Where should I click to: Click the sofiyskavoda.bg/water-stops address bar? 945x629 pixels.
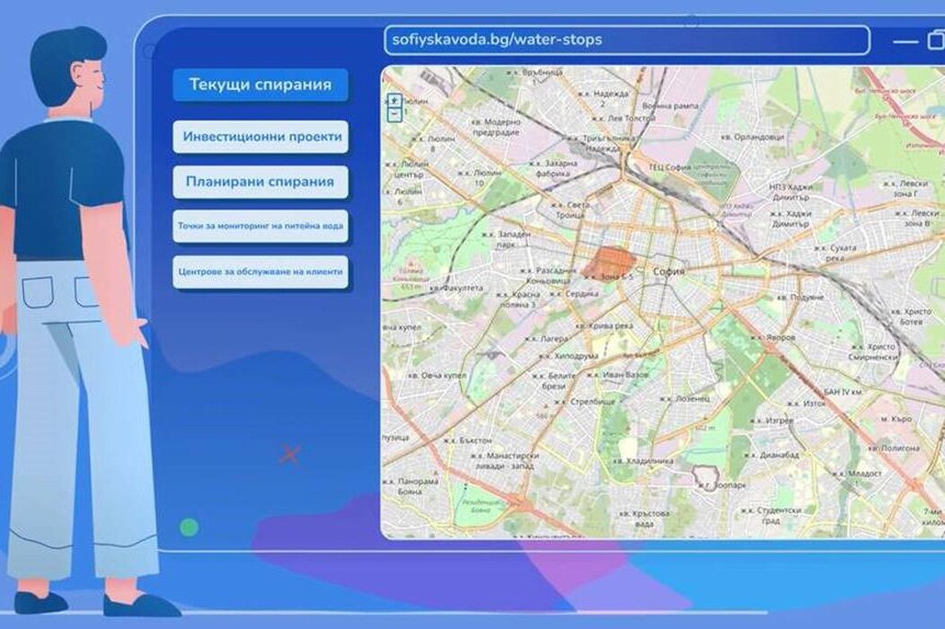click(x=626, y=40)
